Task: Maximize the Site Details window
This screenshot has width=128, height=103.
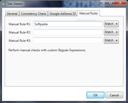Action: (111, 3)
